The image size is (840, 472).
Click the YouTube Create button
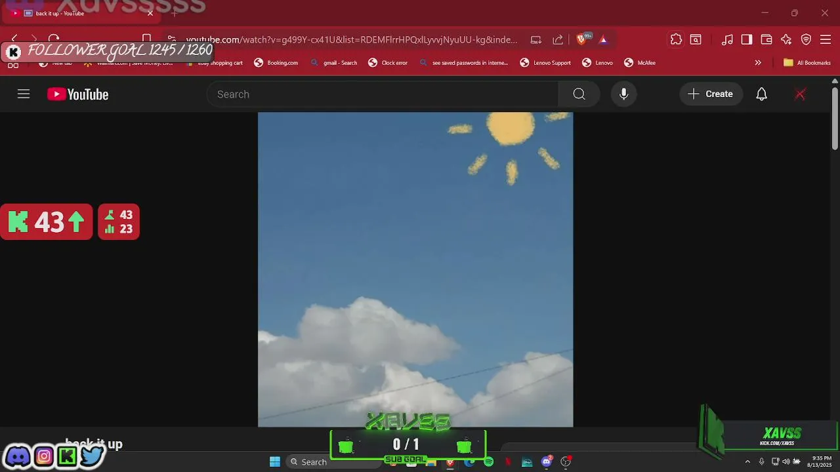point(711,94)
